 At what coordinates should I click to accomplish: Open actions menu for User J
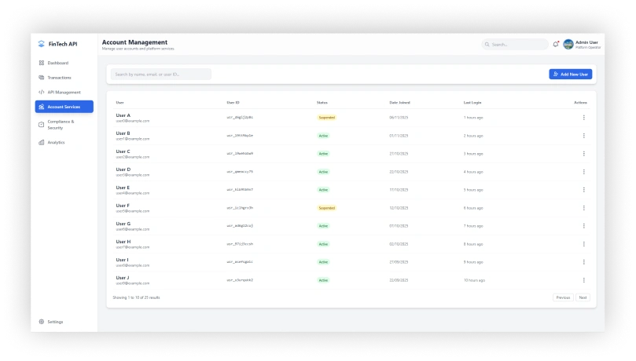pyautogui.click(x=583, y=280)
